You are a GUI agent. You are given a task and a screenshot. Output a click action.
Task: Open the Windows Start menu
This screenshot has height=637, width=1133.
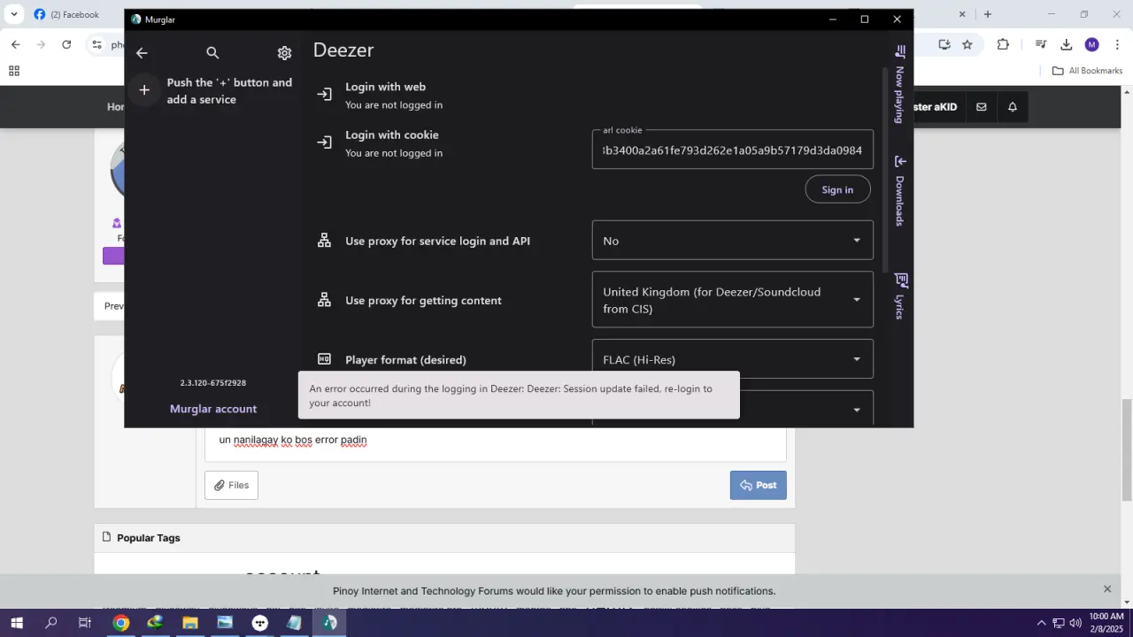click(x=17, y=623)
